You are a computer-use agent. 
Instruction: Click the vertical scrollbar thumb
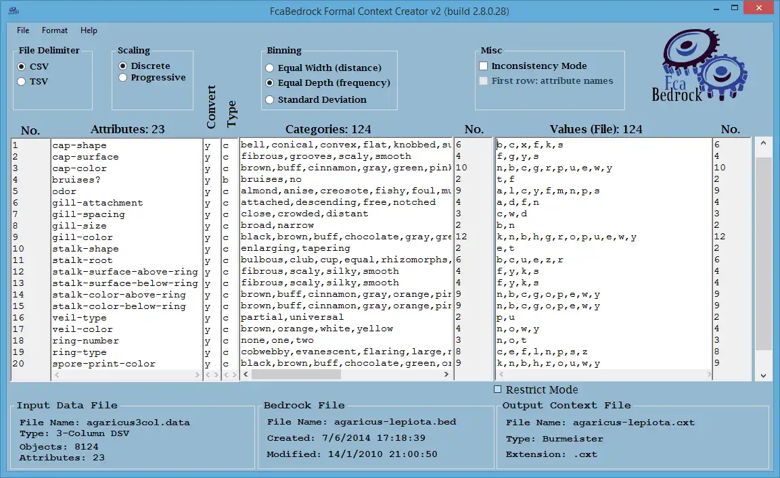[763, 254]
